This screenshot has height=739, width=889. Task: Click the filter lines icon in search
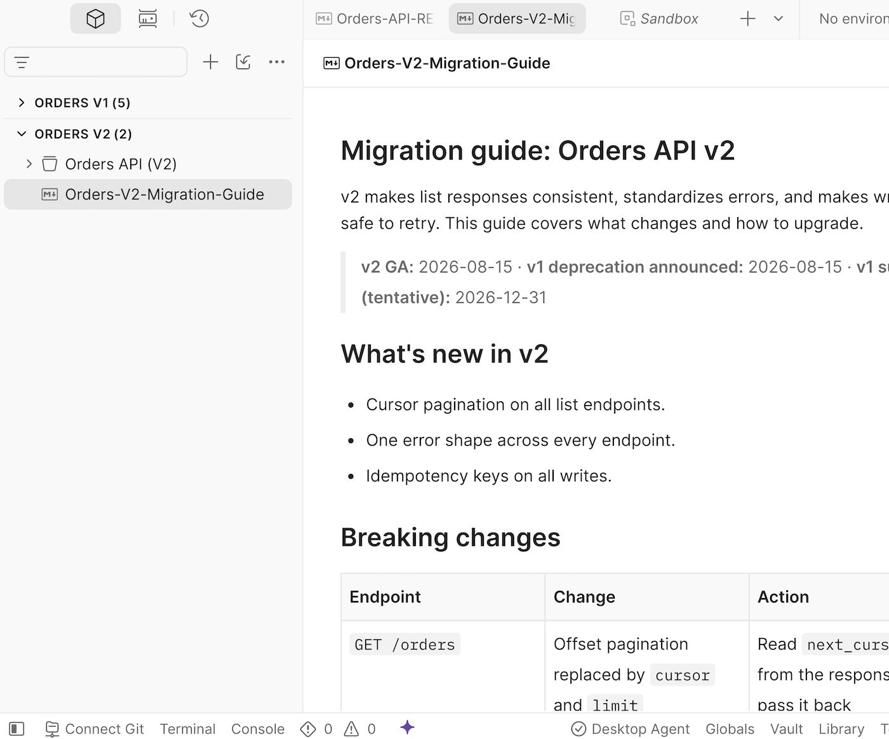pos(22,62)
